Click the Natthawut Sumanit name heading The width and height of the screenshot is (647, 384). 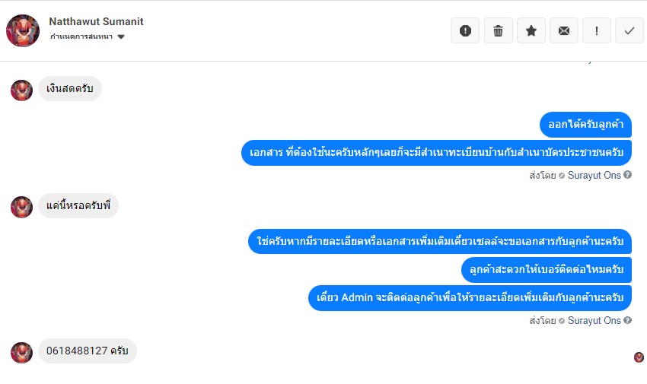point(96,21)
